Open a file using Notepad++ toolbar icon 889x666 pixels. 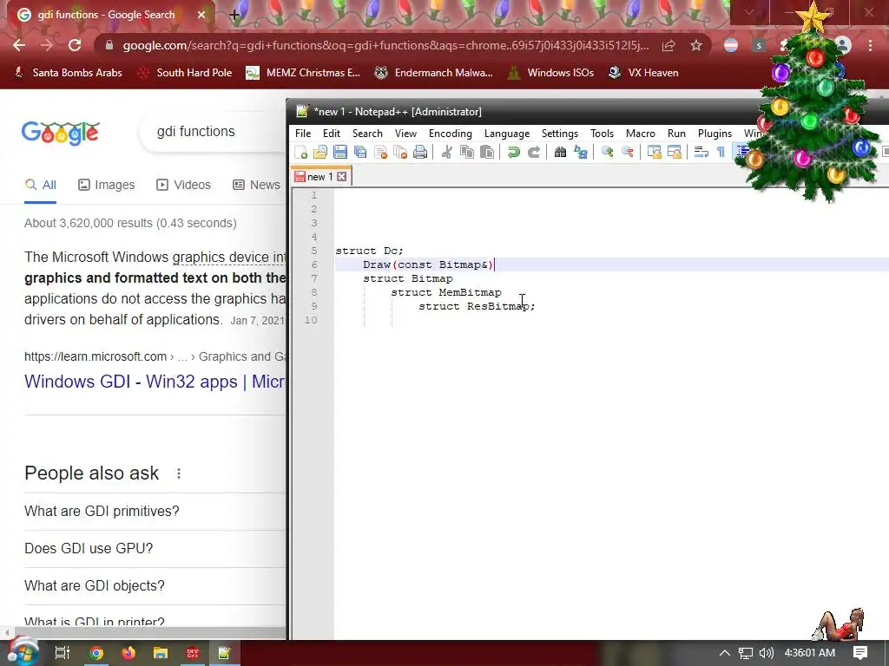click(x=320, y=152)
